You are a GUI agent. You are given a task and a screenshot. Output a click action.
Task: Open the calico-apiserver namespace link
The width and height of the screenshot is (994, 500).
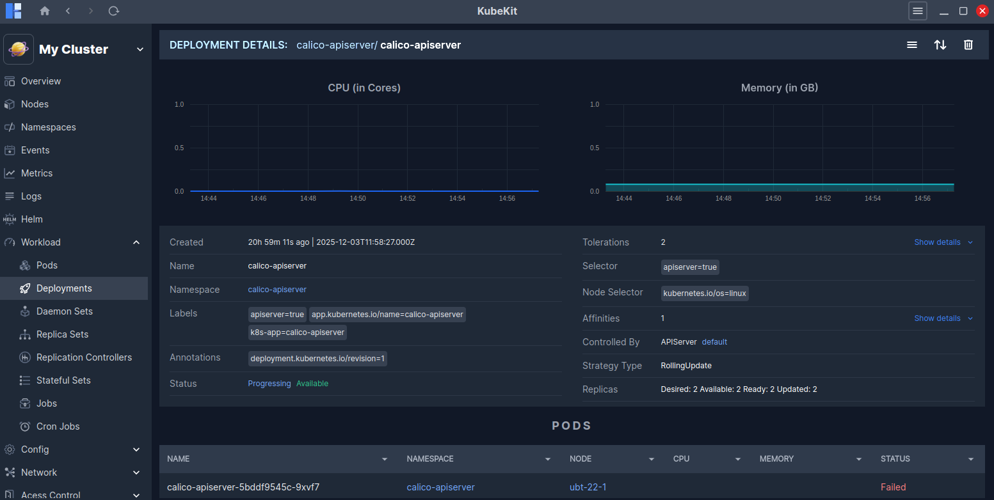[x=277, y=290]
